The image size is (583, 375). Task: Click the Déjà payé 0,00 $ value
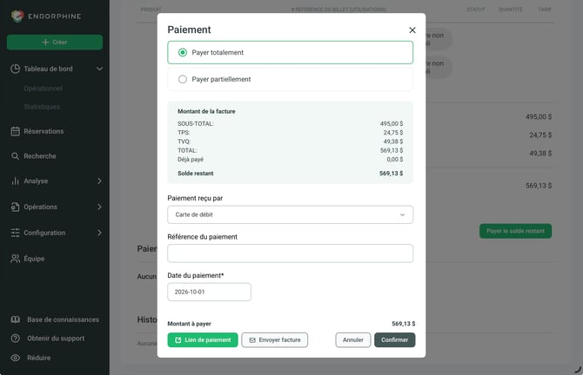pos(395,159)
